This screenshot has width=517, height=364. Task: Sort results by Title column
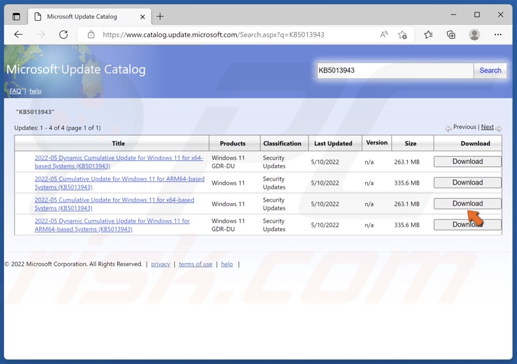[x=112, y=143]
